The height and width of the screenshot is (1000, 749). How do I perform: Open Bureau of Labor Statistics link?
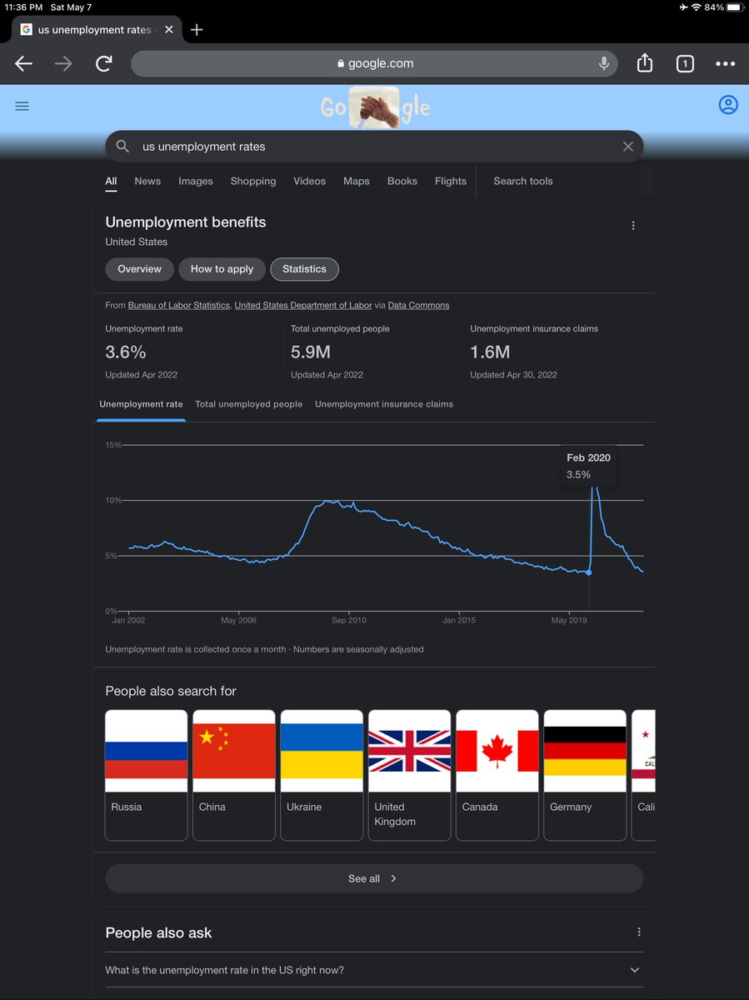tap(178, 306)
